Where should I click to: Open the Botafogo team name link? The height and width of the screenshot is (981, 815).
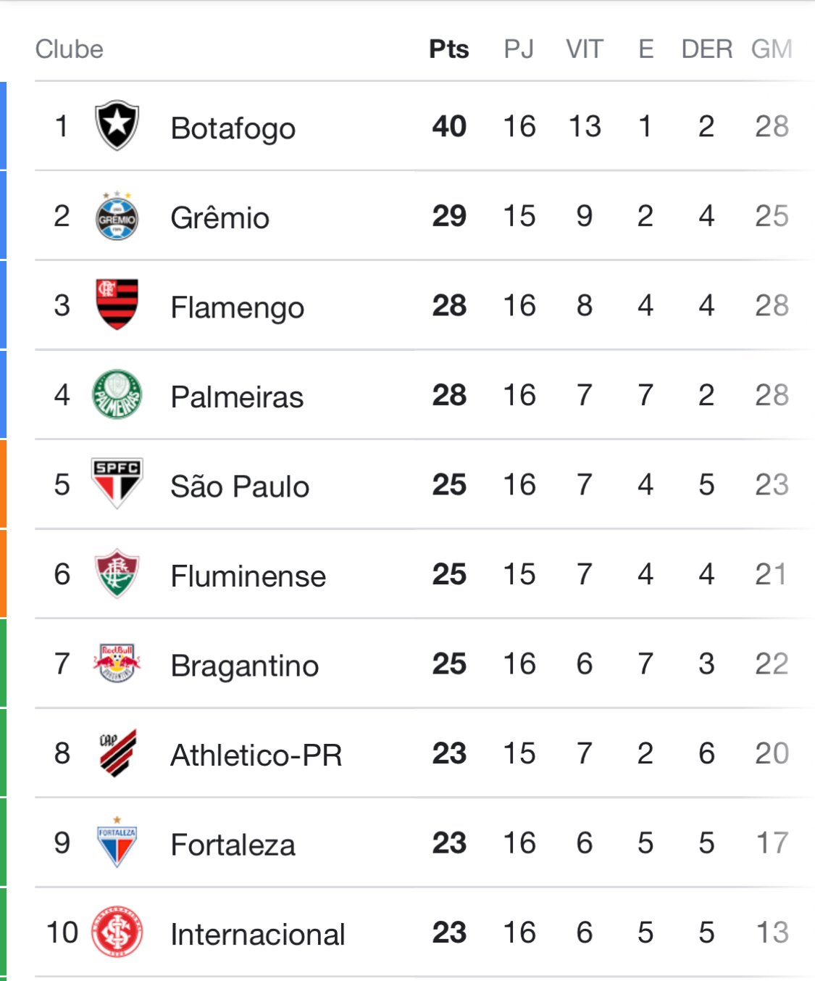coord(233,128)
